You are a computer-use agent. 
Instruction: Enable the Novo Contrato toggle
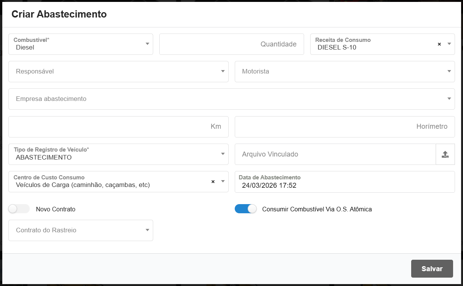click(x=19, y=209)
